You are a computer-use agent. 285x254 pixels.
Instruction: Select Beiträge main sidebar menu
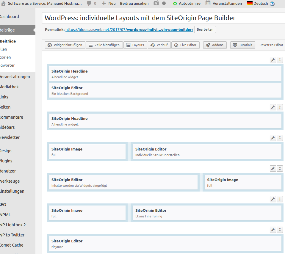click(x=18, y=30)
